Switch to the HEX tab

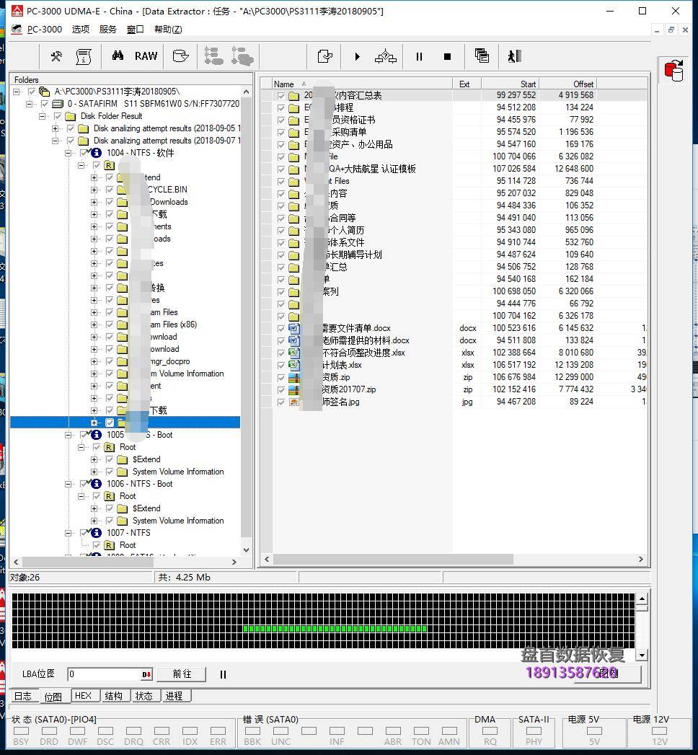click(84, 696)
